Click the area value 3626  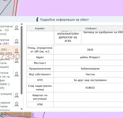[x=90, y=50]
